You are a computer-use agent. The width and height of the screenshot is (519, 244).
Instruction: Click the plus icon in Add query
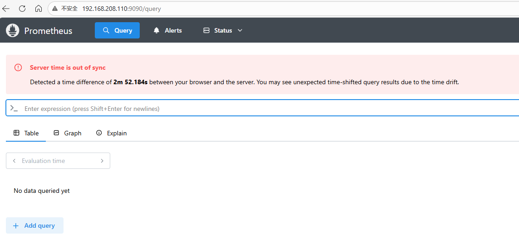15,226
